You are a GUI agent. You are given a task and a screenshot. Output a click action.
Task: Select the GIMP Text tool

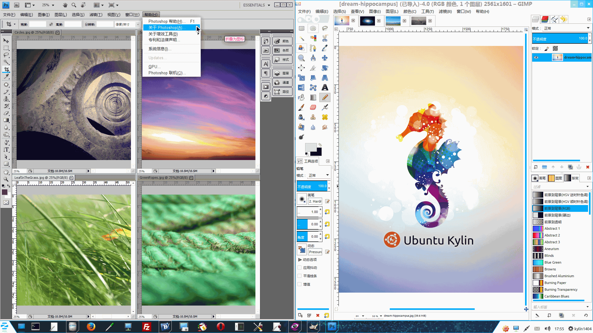pyautogui.click(x=325, y=88)
